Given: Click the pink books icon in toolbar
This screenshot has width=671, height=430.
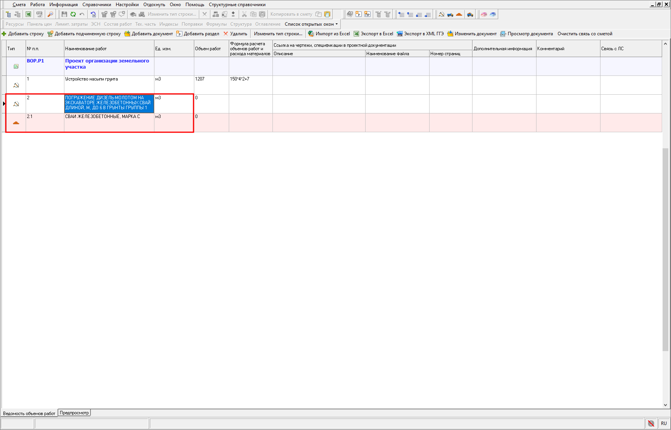Looking at the screenshot, I should (484, 14).
